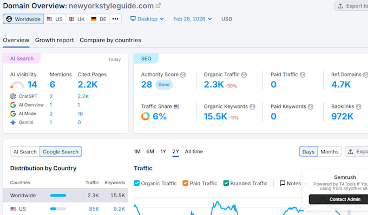Click the US flag in countries table

[13, 209]
